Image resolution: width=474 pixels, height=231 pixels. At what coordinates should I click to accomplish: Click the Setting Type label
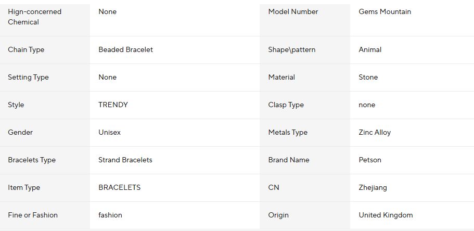[28, 78]
